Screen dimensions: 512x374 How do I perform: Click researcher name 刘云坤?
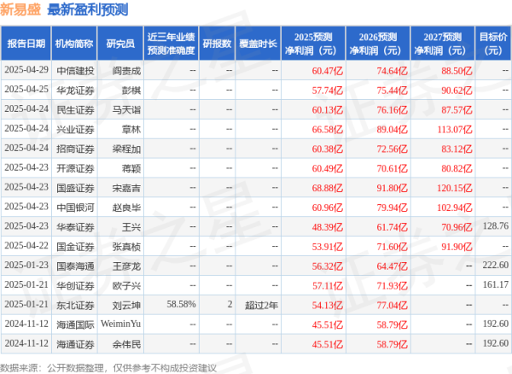click(126, 305)
